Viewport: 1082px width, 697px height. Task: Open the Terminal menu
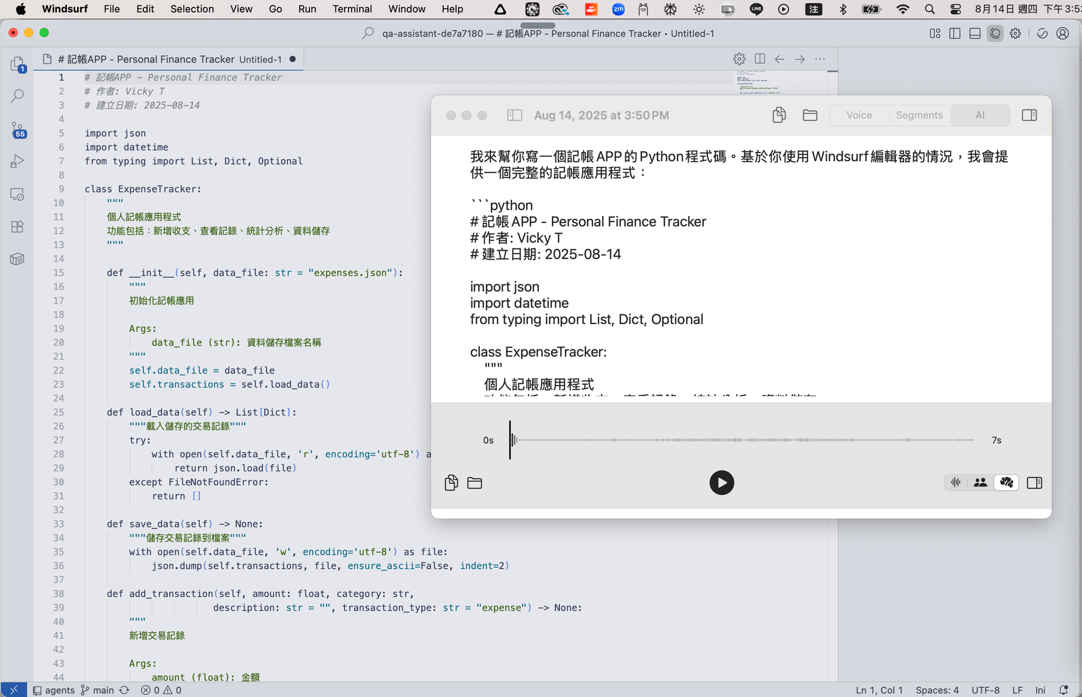pyautogui.click(x=352, y=9)
